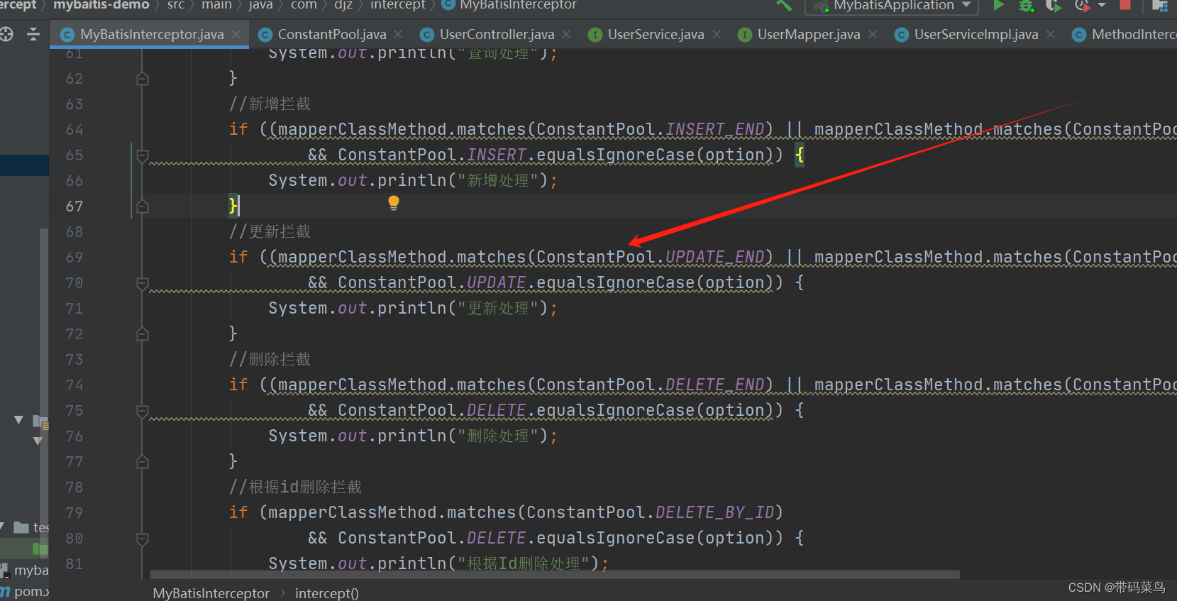Click mybaitis-demo in the navigation breadcrumb
1177x601 pixels.
(x=101, y=5)
